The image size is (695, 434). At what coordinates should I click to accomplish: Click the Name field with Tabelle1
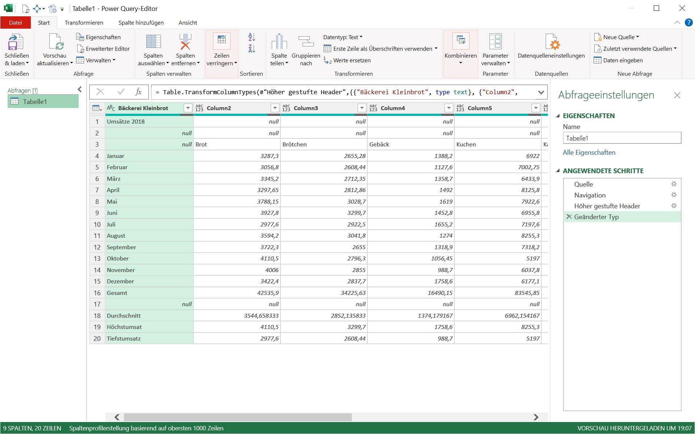coord(622,138)
